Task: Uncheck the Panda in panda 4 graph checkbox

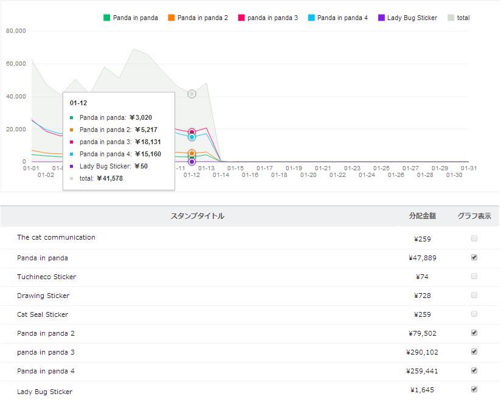Action: click(474, 371)
